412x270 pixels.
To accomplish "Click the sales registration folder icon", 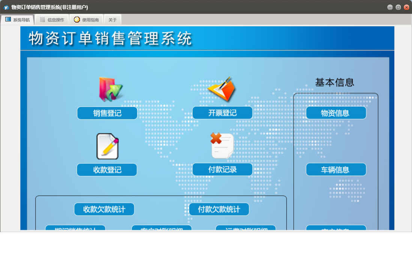I will [110, 89].
